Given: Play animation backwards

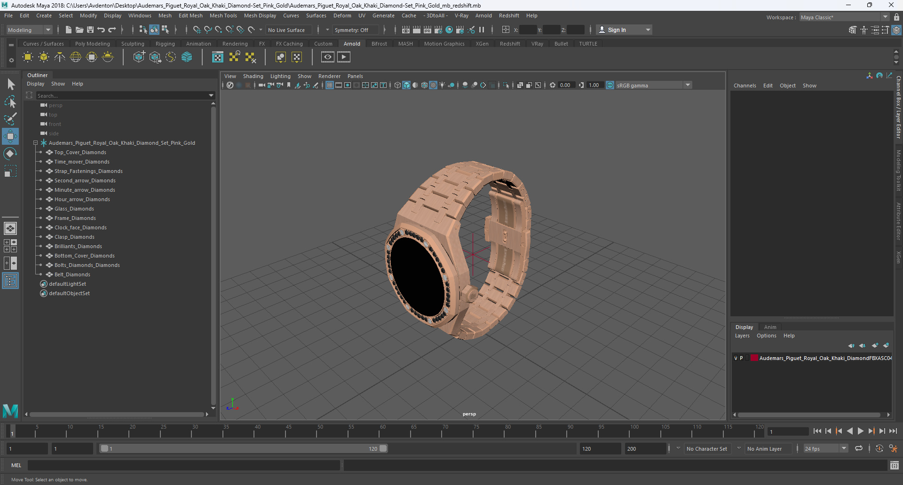Looking at the screenshot, I should click(849, 431).
